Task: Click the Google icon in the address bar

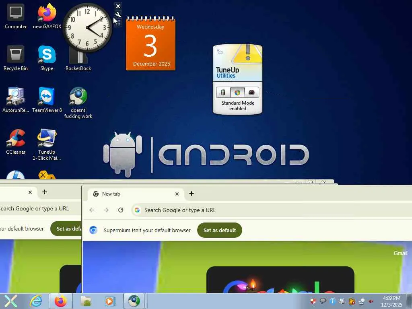Action: click(137, 210)
